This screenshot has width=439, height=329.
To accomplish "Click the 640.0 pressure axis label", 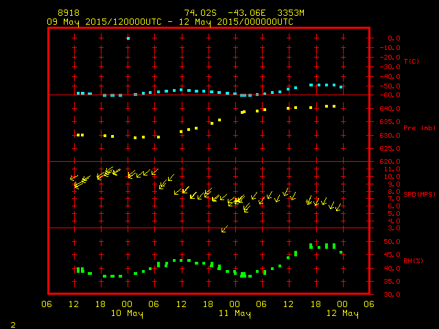I will pyautogui.click(x=390, y=108).
